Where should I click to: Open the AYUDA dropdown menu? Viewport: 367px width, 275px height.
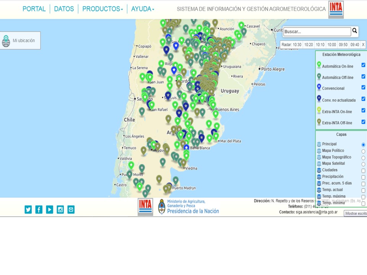click(143, 9)
